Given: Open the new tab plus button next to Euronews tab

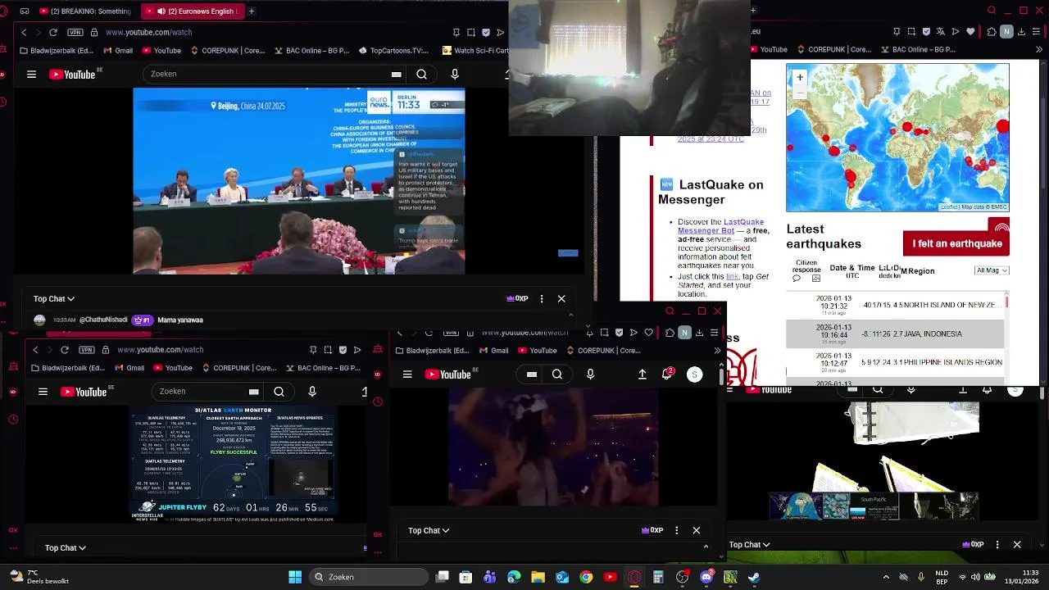Looking at the screenshot, I should pos(251,11).
